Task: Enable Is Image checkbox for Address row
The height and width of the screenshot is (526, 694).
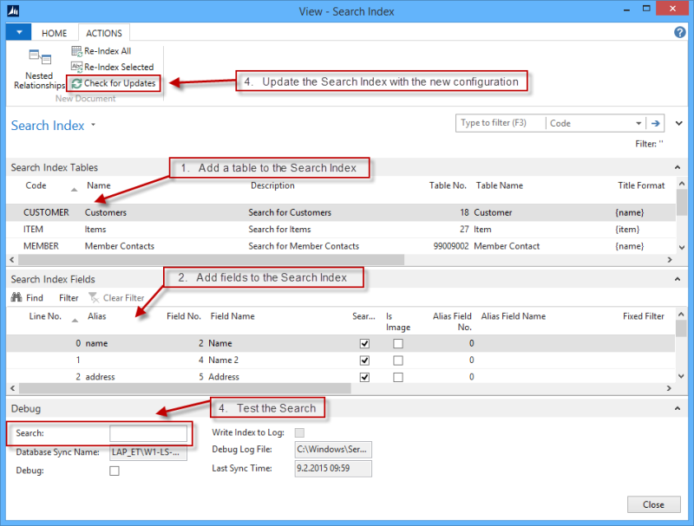Action: click(x=398, y=378)
